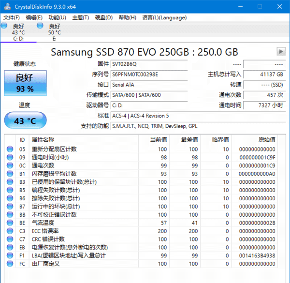Screen dimensions: 290x283
Task: Click the status dot for attribute BB
Action: tap(10, 215)
